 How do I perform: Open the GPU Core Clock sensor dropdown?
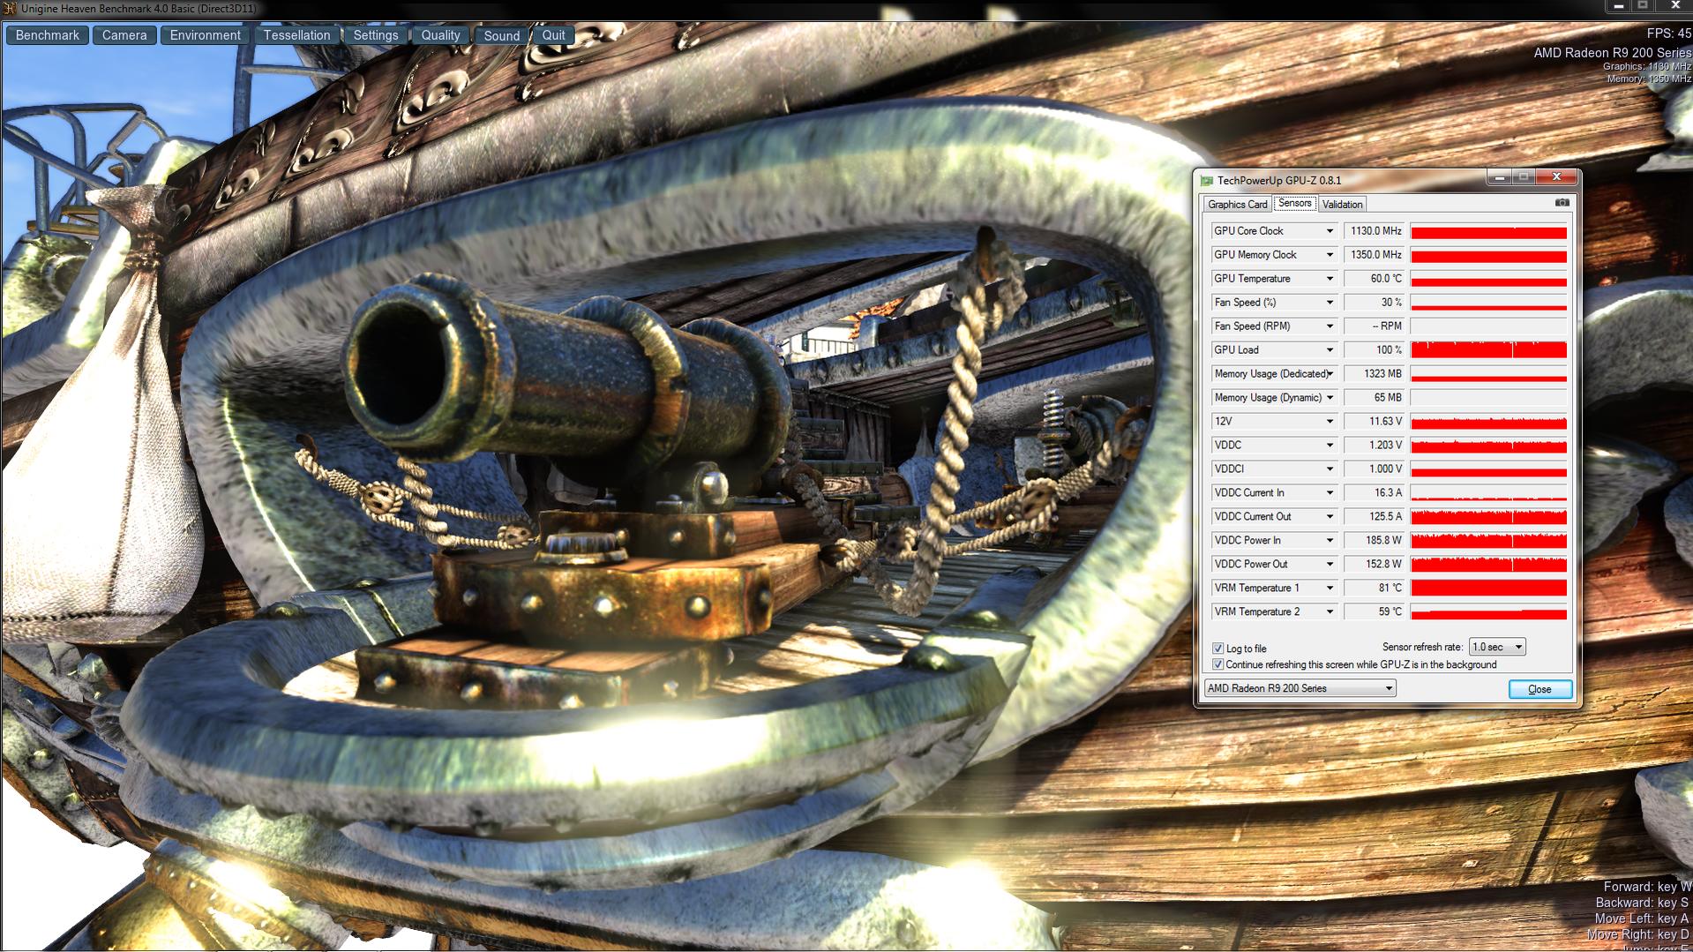[1330, 231]
